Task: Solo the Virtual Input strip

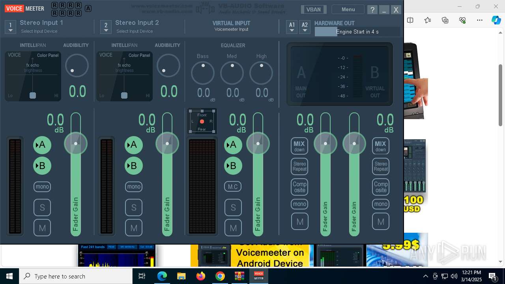Action: tap(233, 207)
